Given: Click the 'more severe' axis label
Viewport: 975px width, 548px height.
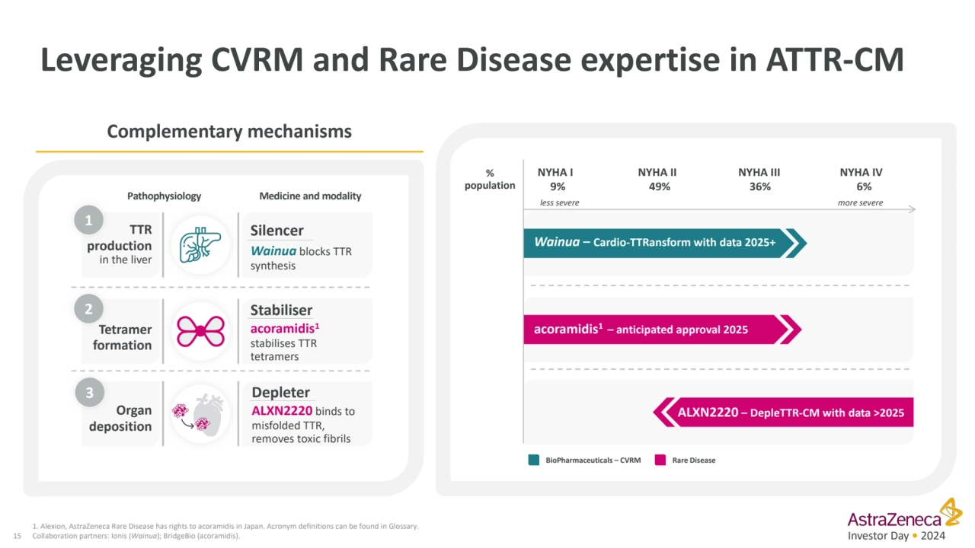Looking at the screenshot, I should (x=861, y=203).
